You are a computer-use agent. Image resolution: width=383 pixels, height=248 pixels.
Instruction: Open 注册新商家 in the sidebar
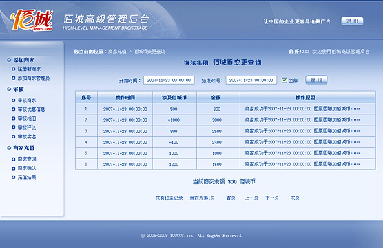pyautogui.click(x=29, y=69)
